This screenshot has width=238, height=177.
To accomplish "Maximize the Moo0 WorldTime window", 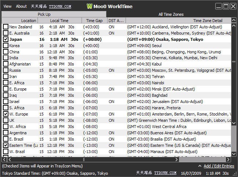I will [226, 6].
